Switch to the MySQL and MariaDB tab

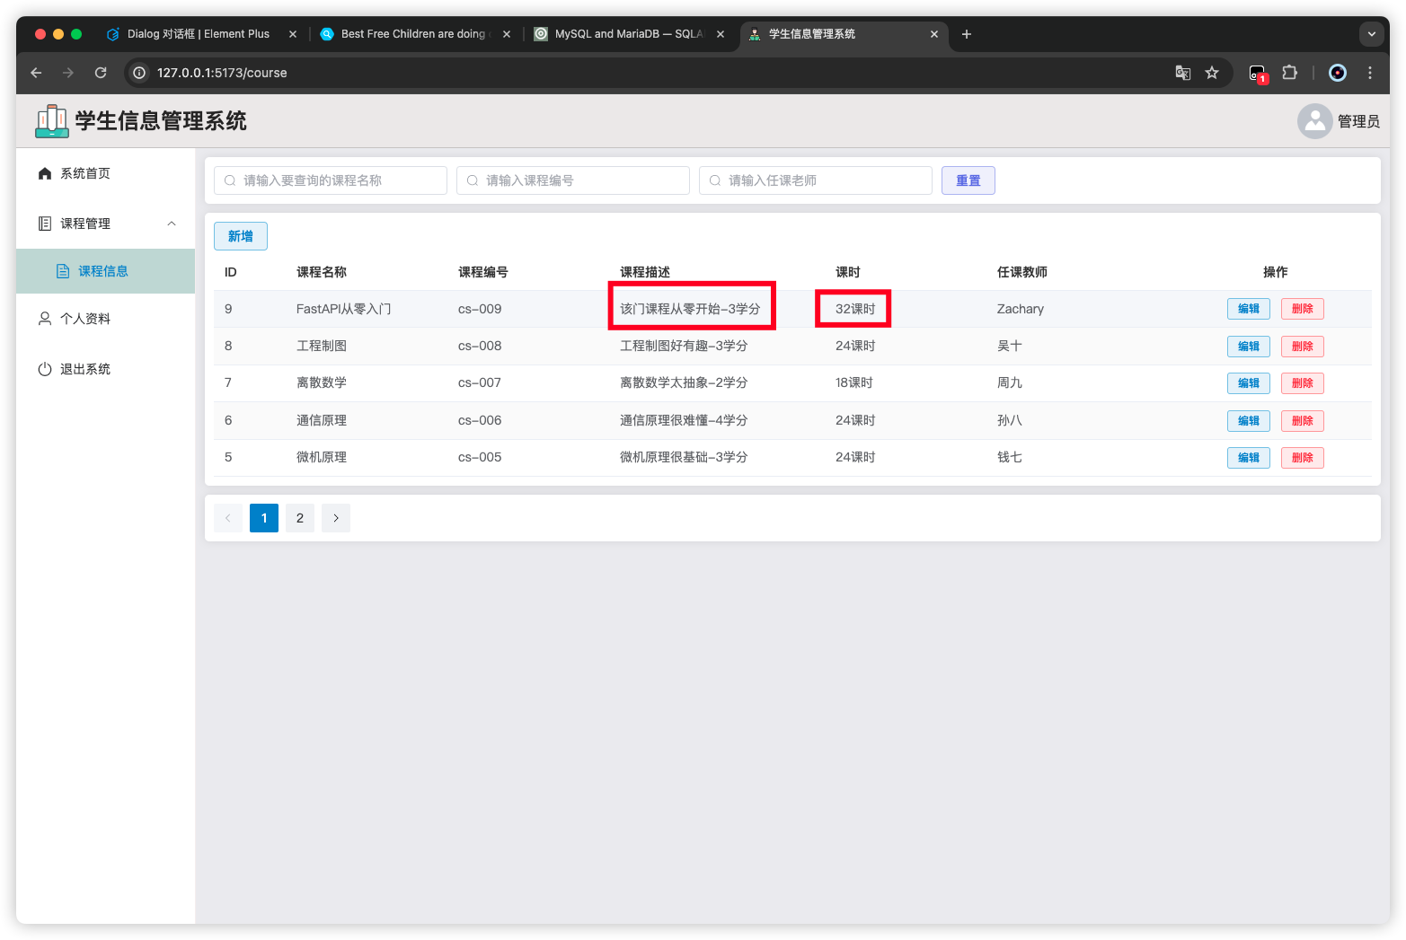coord(629,34)
